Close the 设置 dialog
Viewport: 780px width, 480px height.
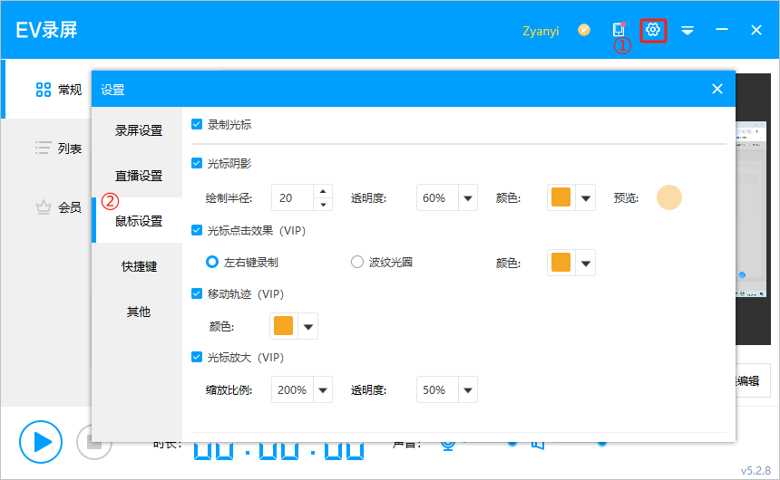717,89
